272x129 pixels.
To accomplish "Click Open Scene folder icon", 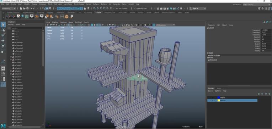I will click(24, 8).
